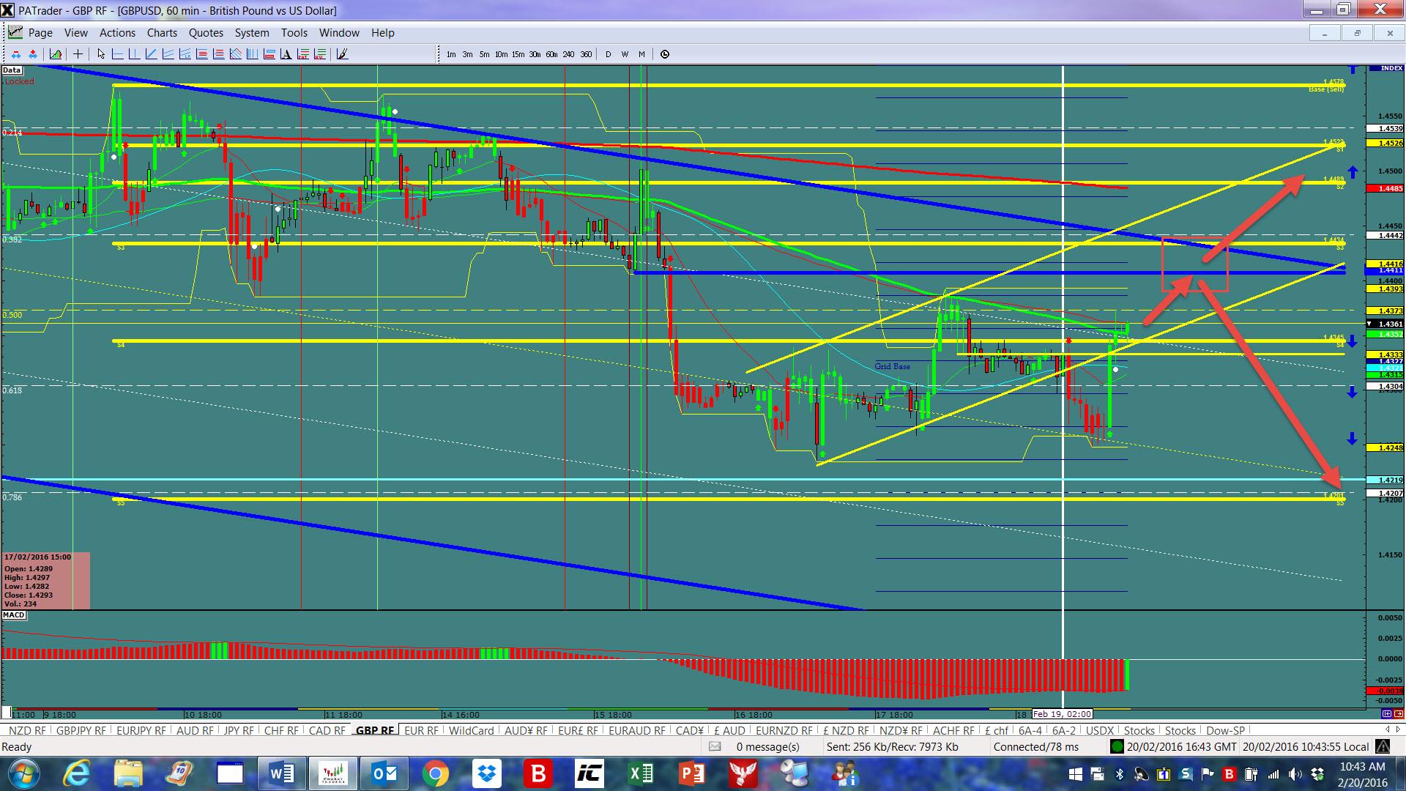Switch to the CAD RF tab

click(327, 730)
